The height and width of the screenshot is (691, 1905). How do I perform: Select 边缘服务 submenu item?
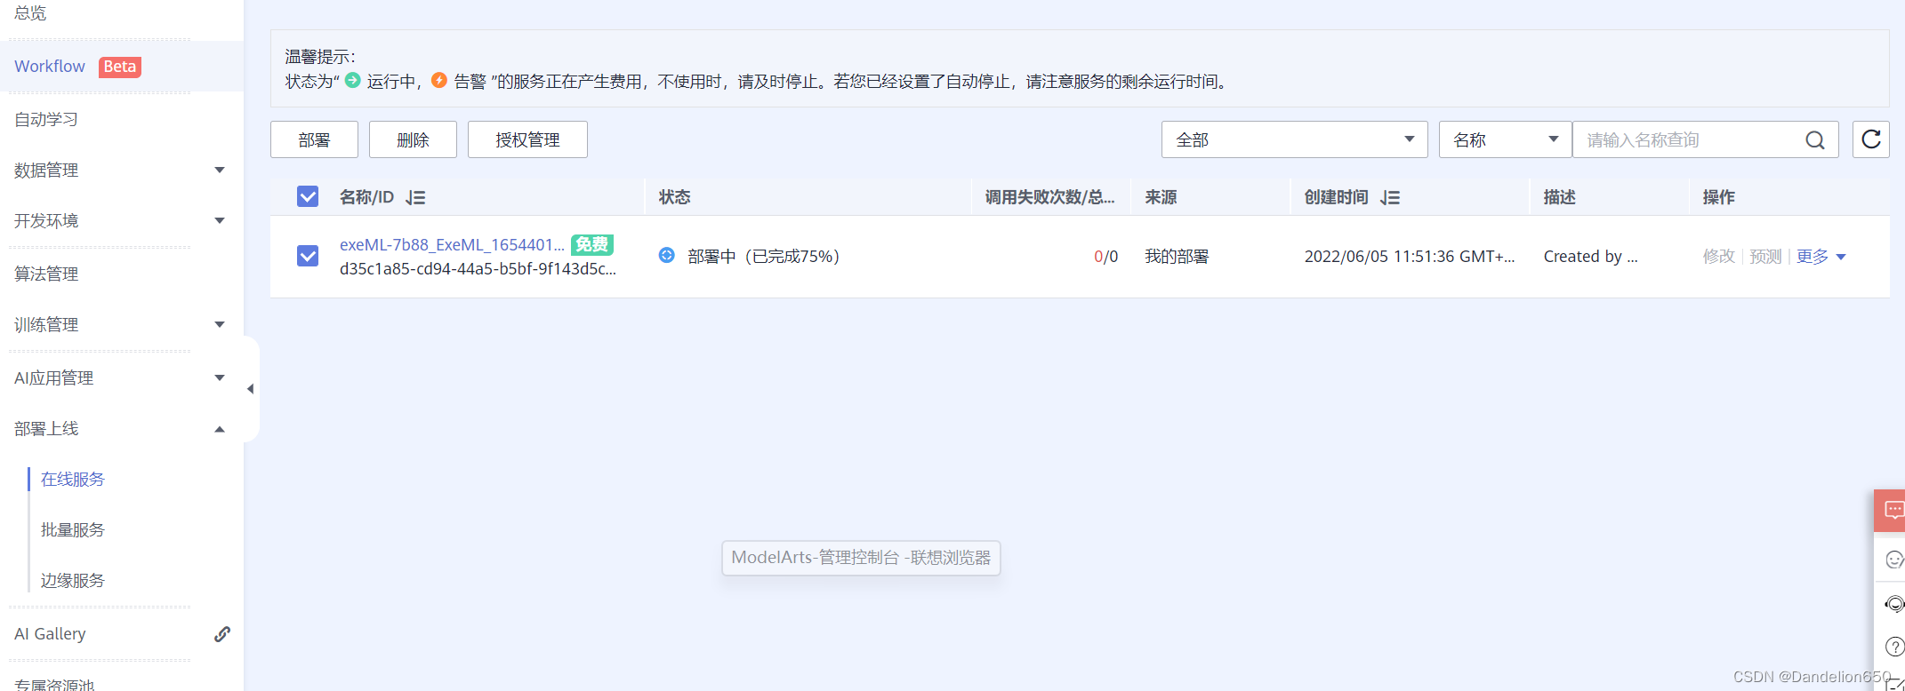click(x=73, y=581)
